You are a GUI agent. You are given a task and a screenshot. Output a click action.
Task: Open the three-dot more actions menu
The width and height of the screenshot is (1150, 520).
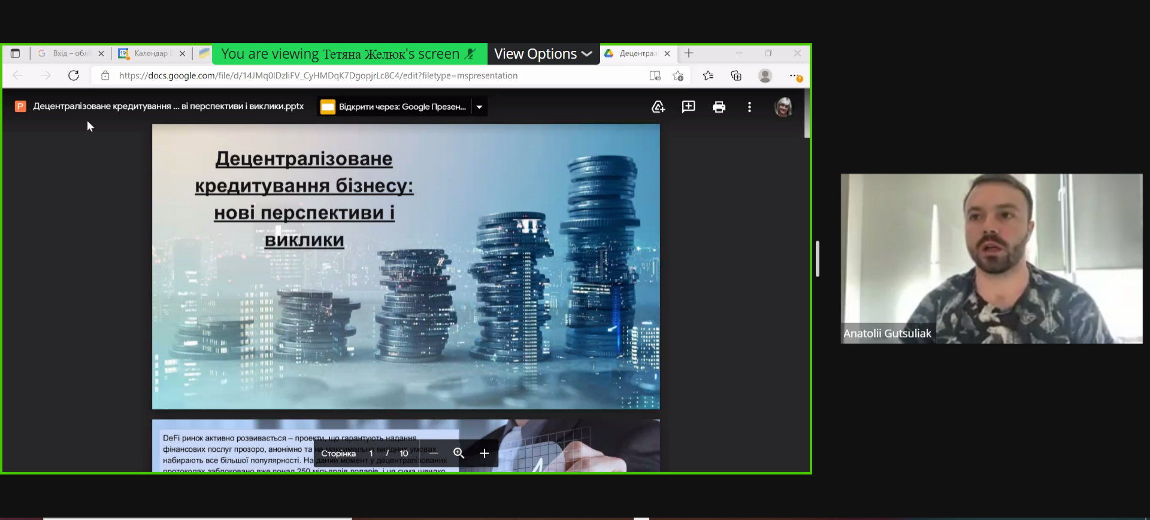[x=749, y=107]
